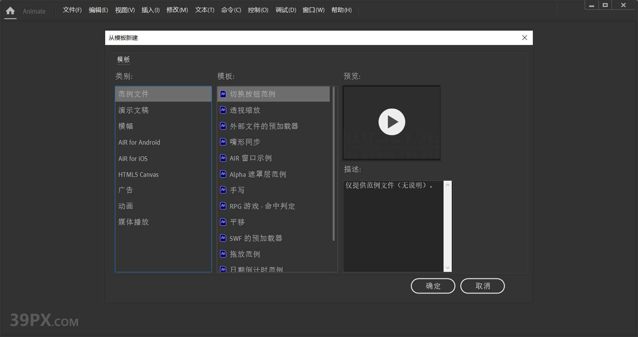Click the Home icon in the top bar

(10, 11)
